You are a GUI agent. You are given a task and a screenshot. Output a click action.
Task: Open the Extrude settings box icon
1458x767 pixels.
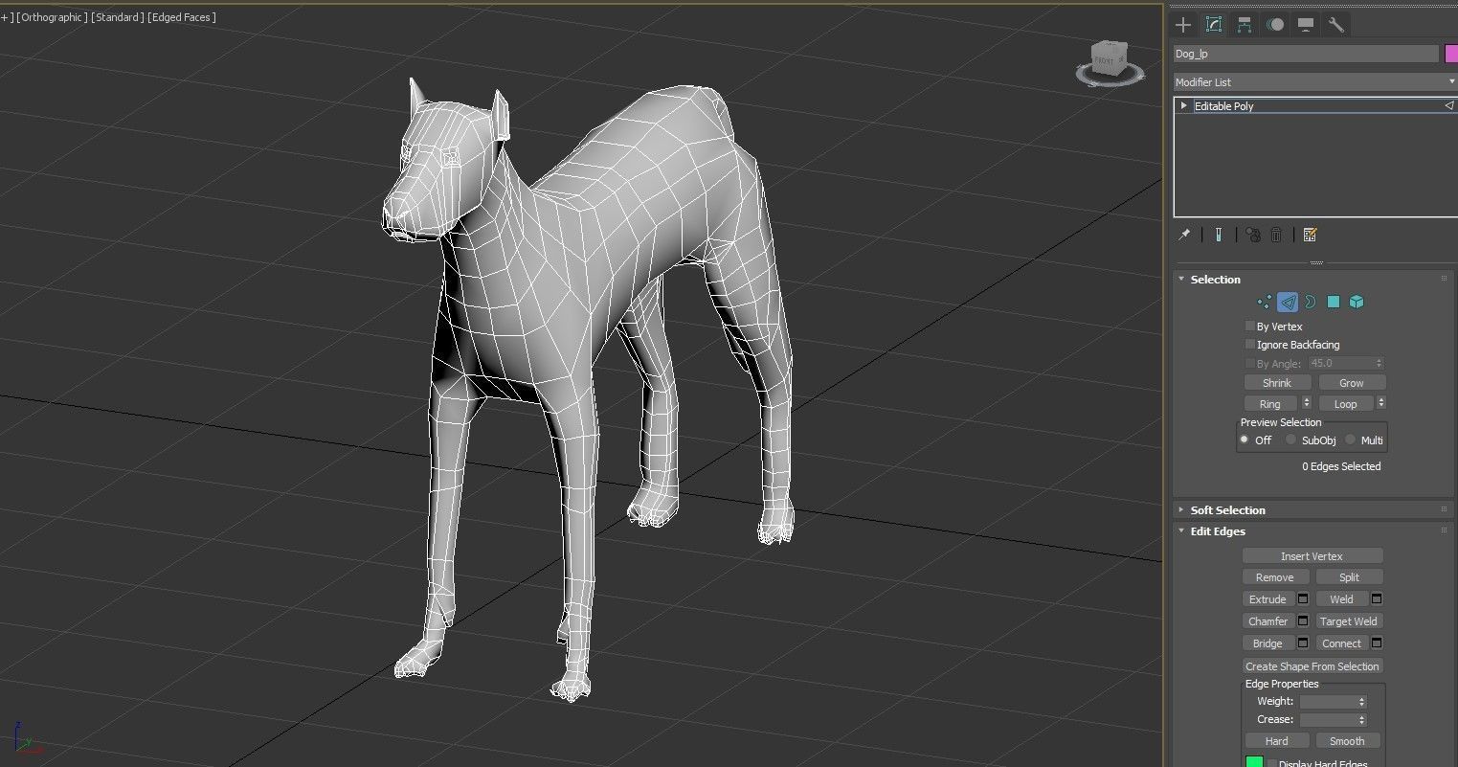[1303, 599]
